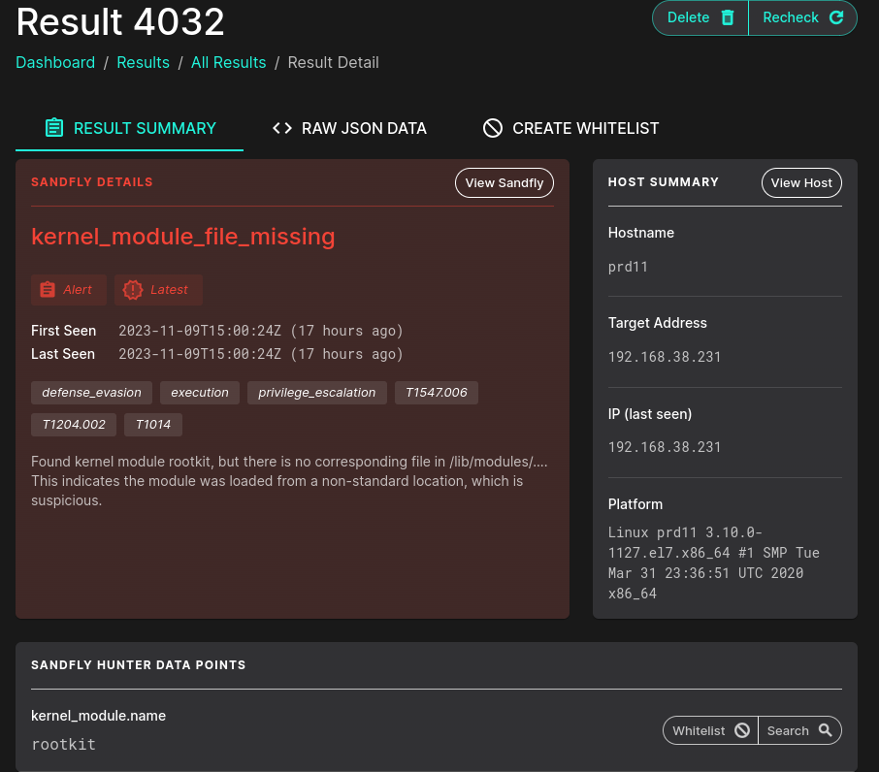This screenshot has width=879, height=772.
Task: Go to Dashboard breadcrumb link
Action: tap(55, 62)
